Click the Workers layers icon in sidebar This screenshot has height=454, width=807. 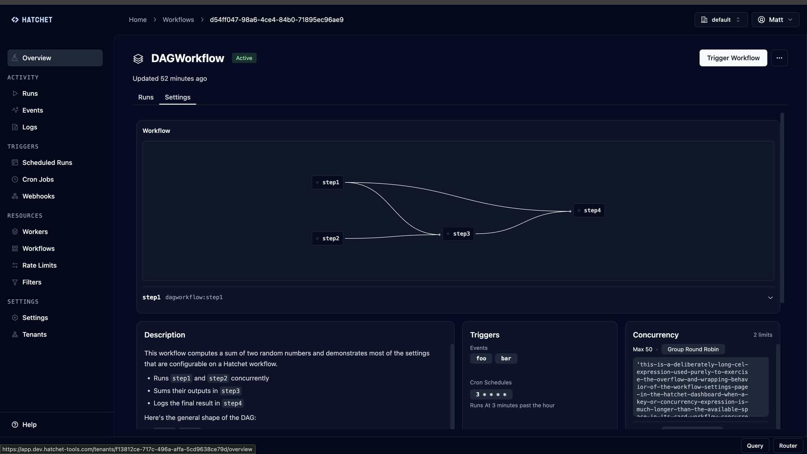(15, 232)
